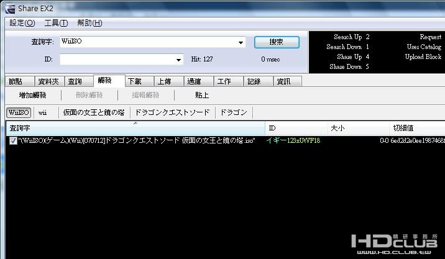Click the Hit: 127 text
Viewport: 445px width, 259px height.
click(x=202, y=59)
